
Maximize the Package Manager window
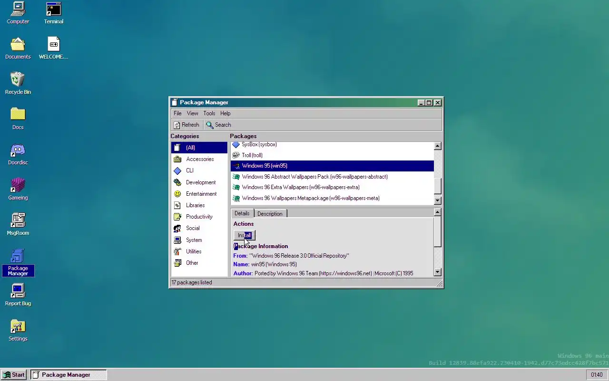[429, 102]
